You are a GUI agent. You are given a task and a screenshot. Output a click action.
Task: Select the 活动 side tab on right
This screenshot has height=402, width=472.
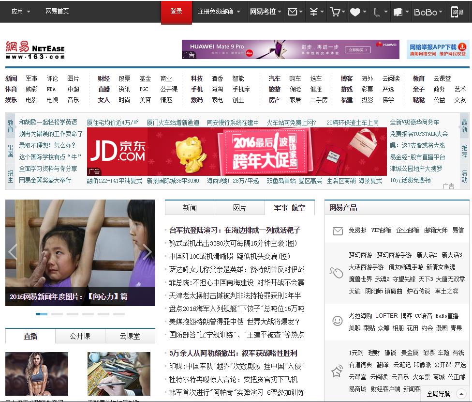[x=464, y=176]
